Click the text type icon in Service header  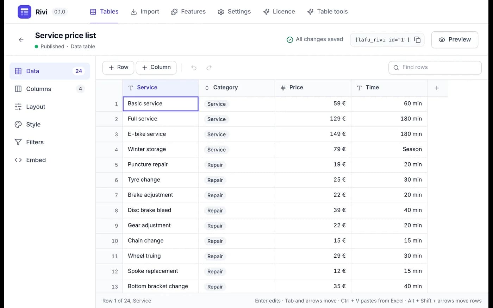coord(131,88)
